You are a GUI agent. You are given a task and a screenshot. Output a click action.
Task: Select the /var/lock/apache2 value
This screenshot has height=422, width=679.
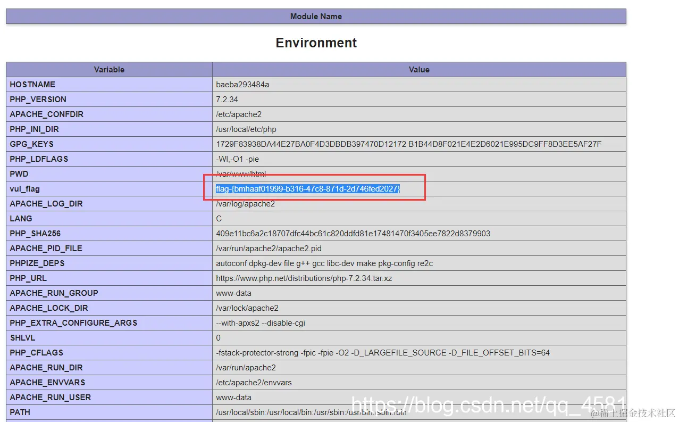pyautogui.click(x=247, y=308)
